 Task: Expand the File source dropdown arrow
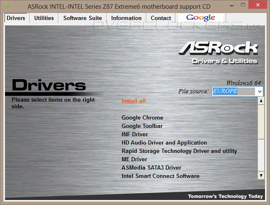coord(260,91)
